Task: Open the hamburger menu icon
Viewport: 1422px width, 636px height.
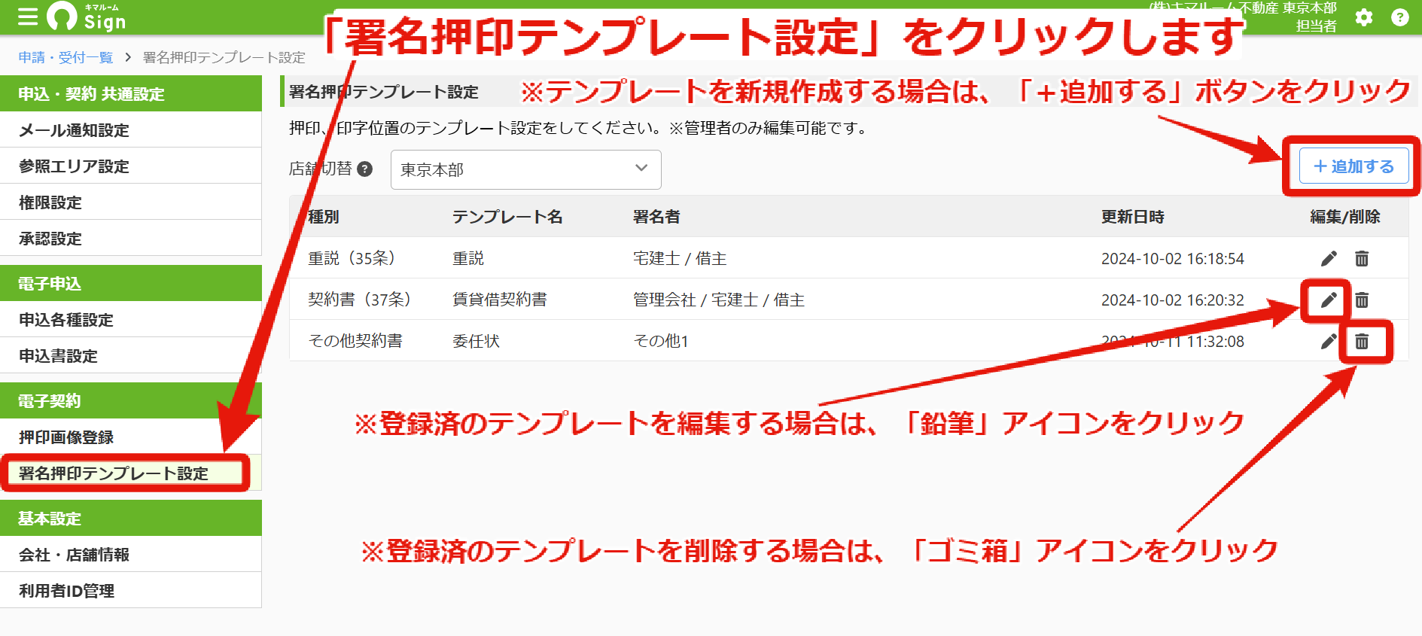Action: pos(27,17)
